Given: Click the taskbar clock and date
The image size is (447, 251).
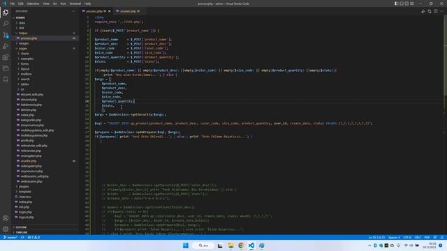Looking at the screenshot, I should coord(430,245).
